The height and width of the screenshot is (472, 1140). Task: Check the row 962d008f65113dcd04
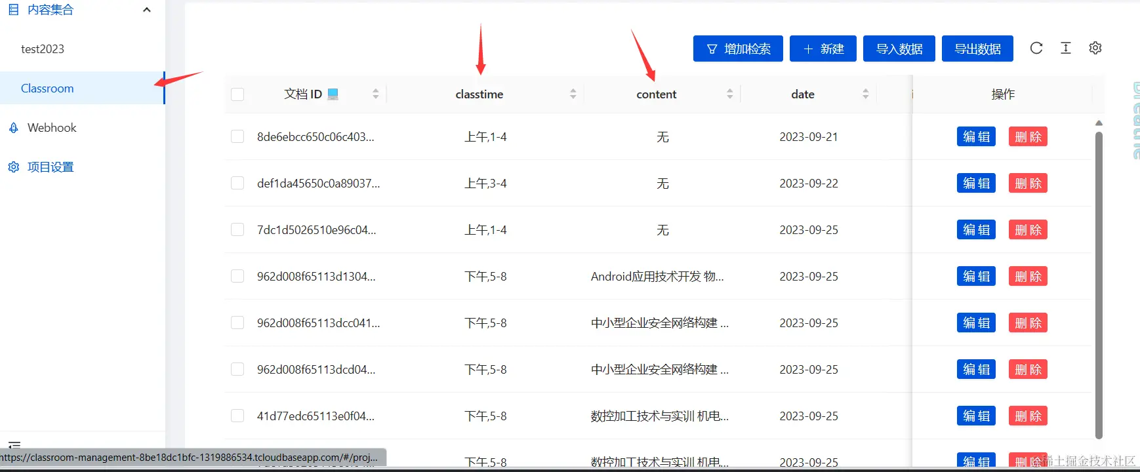(x=237, y=369)
